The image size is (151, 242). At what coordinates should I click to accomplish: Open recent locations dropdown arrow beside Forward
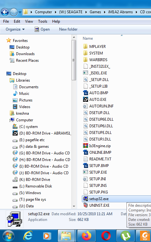tap(20, 12)
